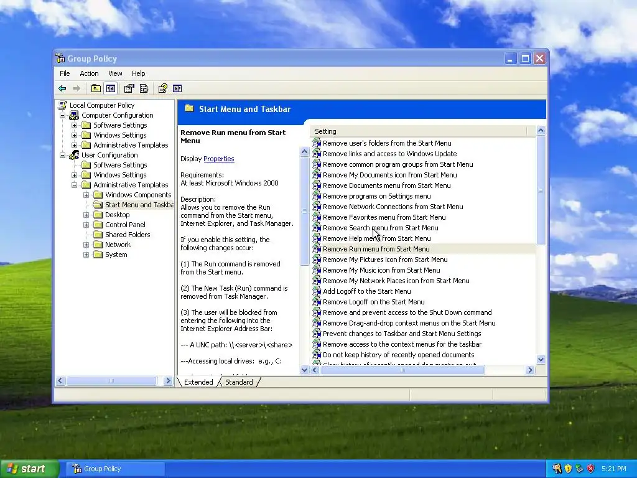Click the grayed Forward arrow toolbar icon
Image resolution: width=637 pixels, height=478 pixels.
77,88
